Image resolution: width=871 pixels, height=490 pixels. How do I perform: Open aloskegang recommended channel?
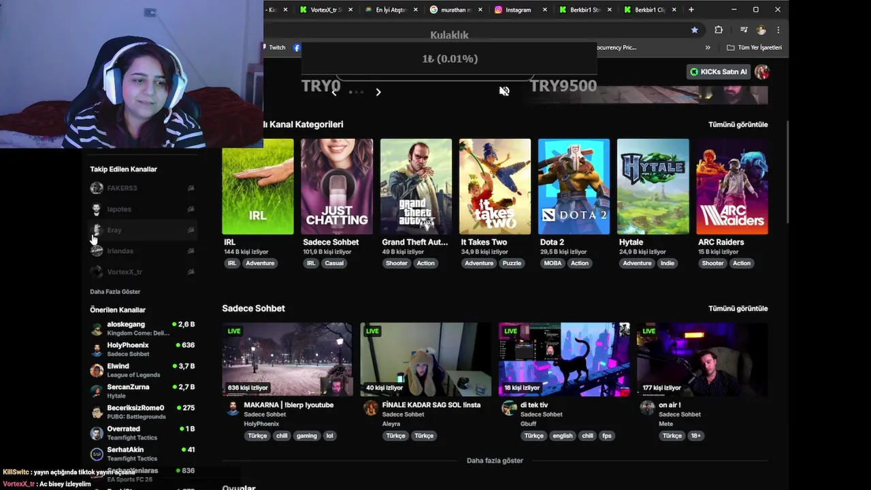coord(143,329)
